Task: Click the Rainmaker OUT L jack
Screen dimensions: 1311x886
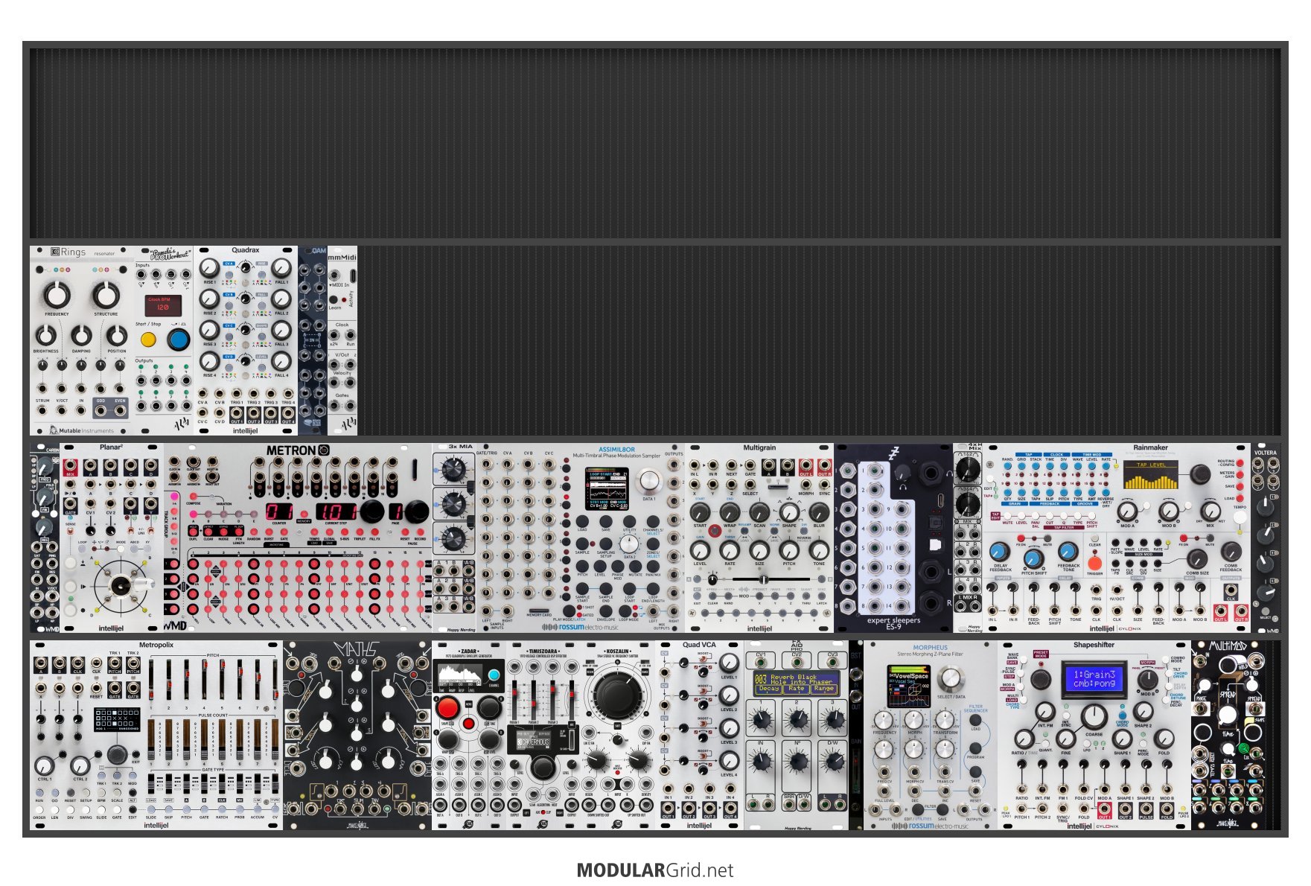Action: click(x=1220, y=611)
